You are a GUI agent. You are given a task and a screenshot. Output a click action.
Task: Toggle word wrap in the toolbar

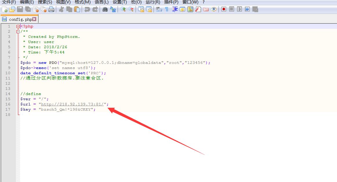click(x=159, y=9)
